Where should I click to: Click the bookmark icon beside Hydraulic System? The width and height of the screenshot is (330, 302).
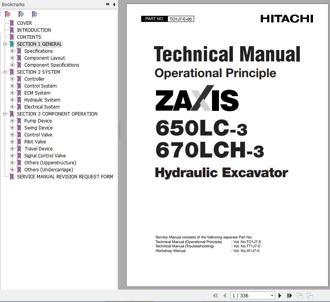tap(19, 100)
